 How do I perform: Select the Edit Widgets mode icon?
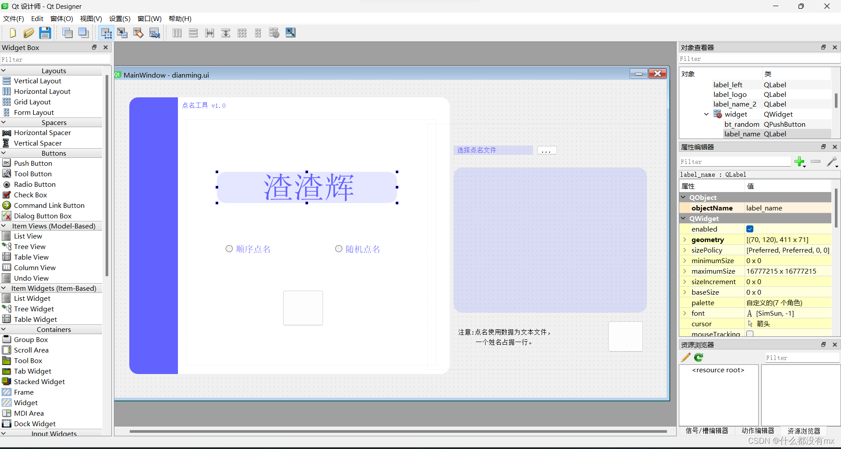pyautogui.click(x=106, y=33)
